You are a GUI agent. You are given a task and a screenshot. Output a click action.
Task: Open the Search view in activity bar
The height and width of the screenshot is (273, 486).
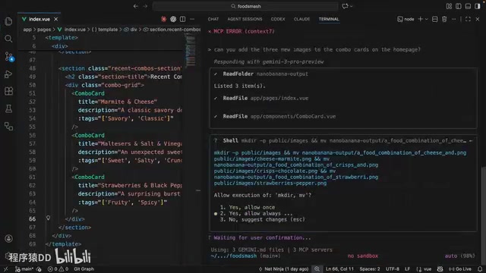tap(8, 39)
